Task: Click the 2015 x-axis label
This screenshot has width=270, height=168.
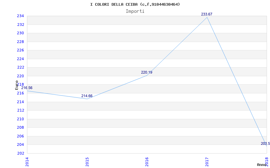Action: point(87,162)
